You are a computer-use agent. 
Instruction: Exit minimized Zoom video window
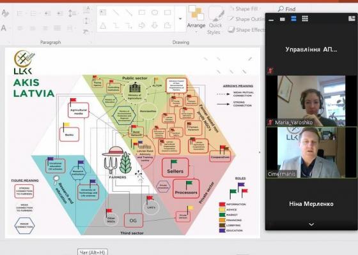352,18
